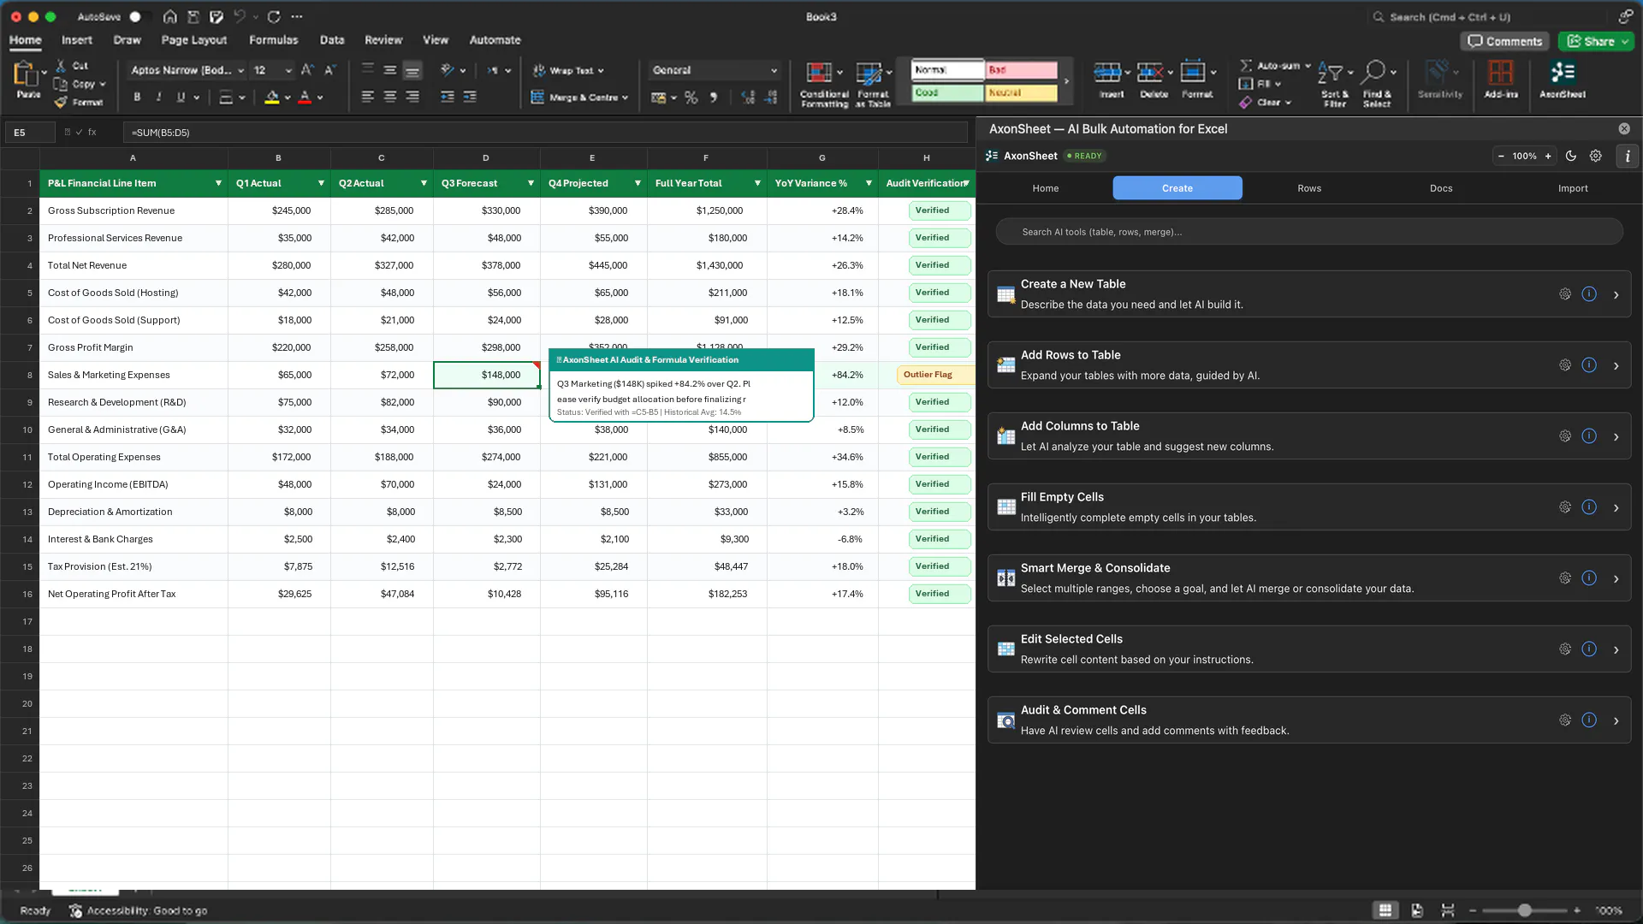
Task: Open the General number format dropdown
Action: pyautogui.click(x=715, y=70)
